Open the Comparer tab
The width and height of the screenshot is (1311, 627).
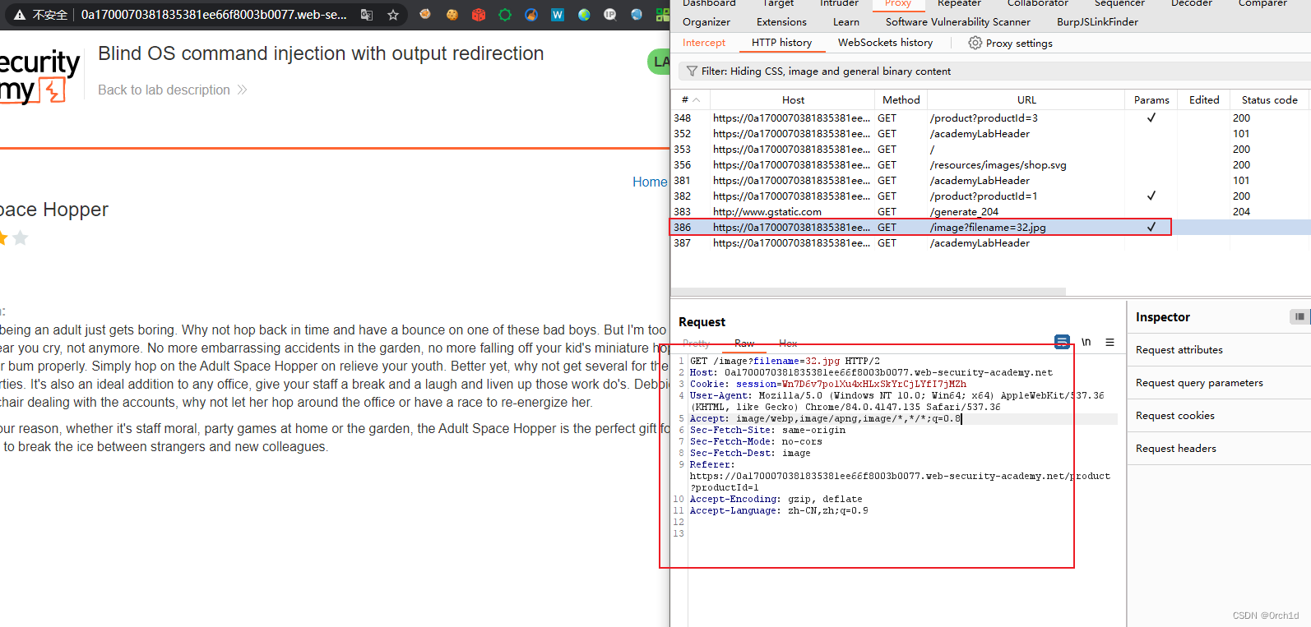[1262, 4]
